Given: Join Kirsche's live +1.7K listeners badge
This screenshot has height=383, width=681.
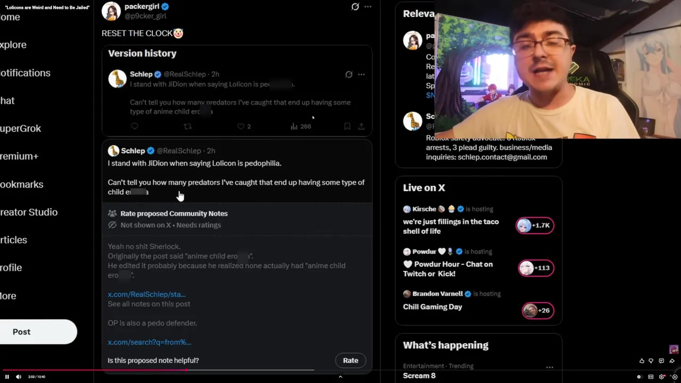Looking at the screenshot, I should [535, 226].
